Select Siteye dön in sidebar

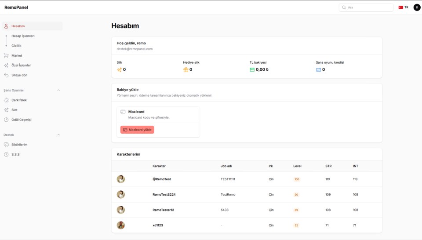[x=32, y=75]
